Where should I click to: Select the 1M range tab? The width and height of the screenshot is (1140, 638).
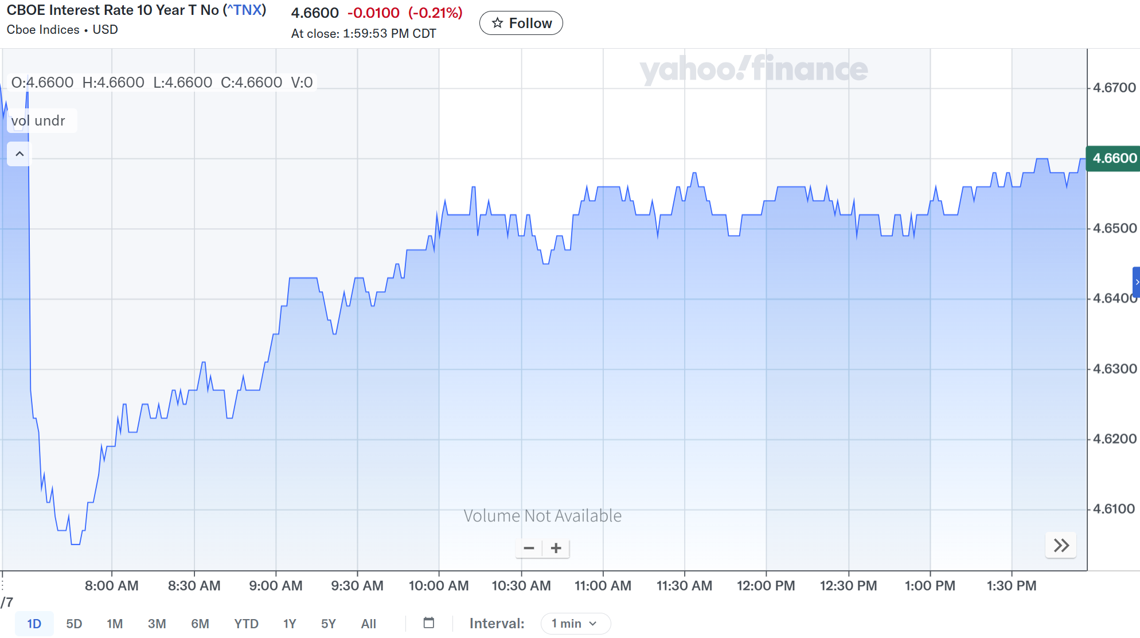click(x=115, y=624)
